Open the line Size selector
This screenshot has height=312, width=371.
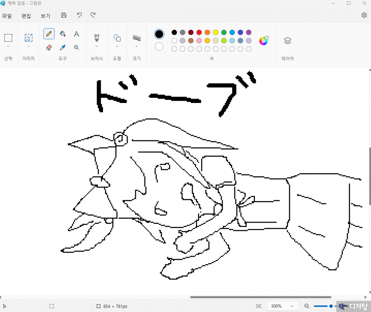[x=137, y=38]
